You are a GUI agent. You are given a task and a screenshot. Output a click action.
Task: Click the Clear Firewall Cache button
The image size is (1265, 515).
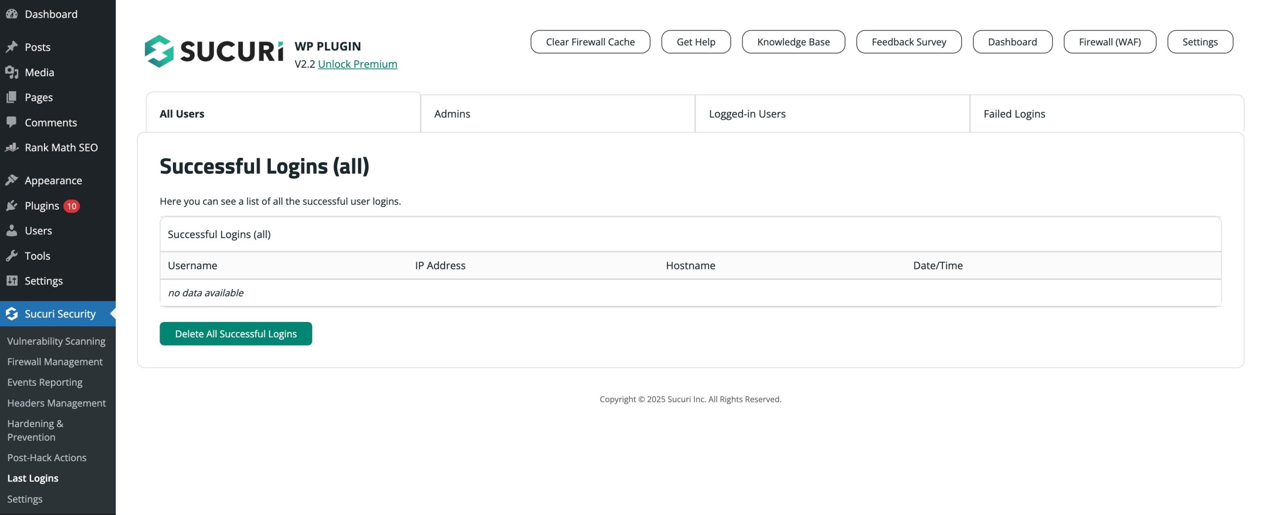[590, 42]
